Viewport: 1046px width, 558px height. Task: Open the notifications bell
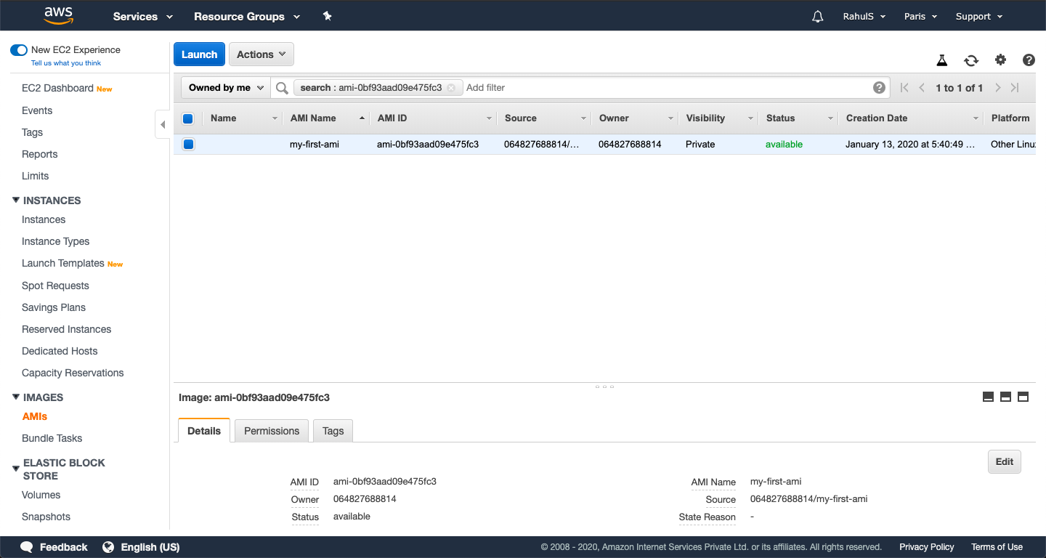[x=817, y=15]
